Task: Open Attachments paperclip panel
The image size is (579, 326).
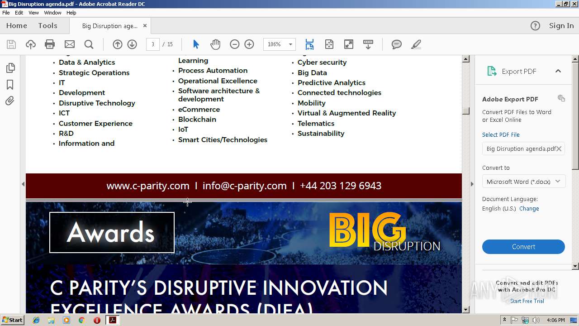Action: (x=10, y=101)
